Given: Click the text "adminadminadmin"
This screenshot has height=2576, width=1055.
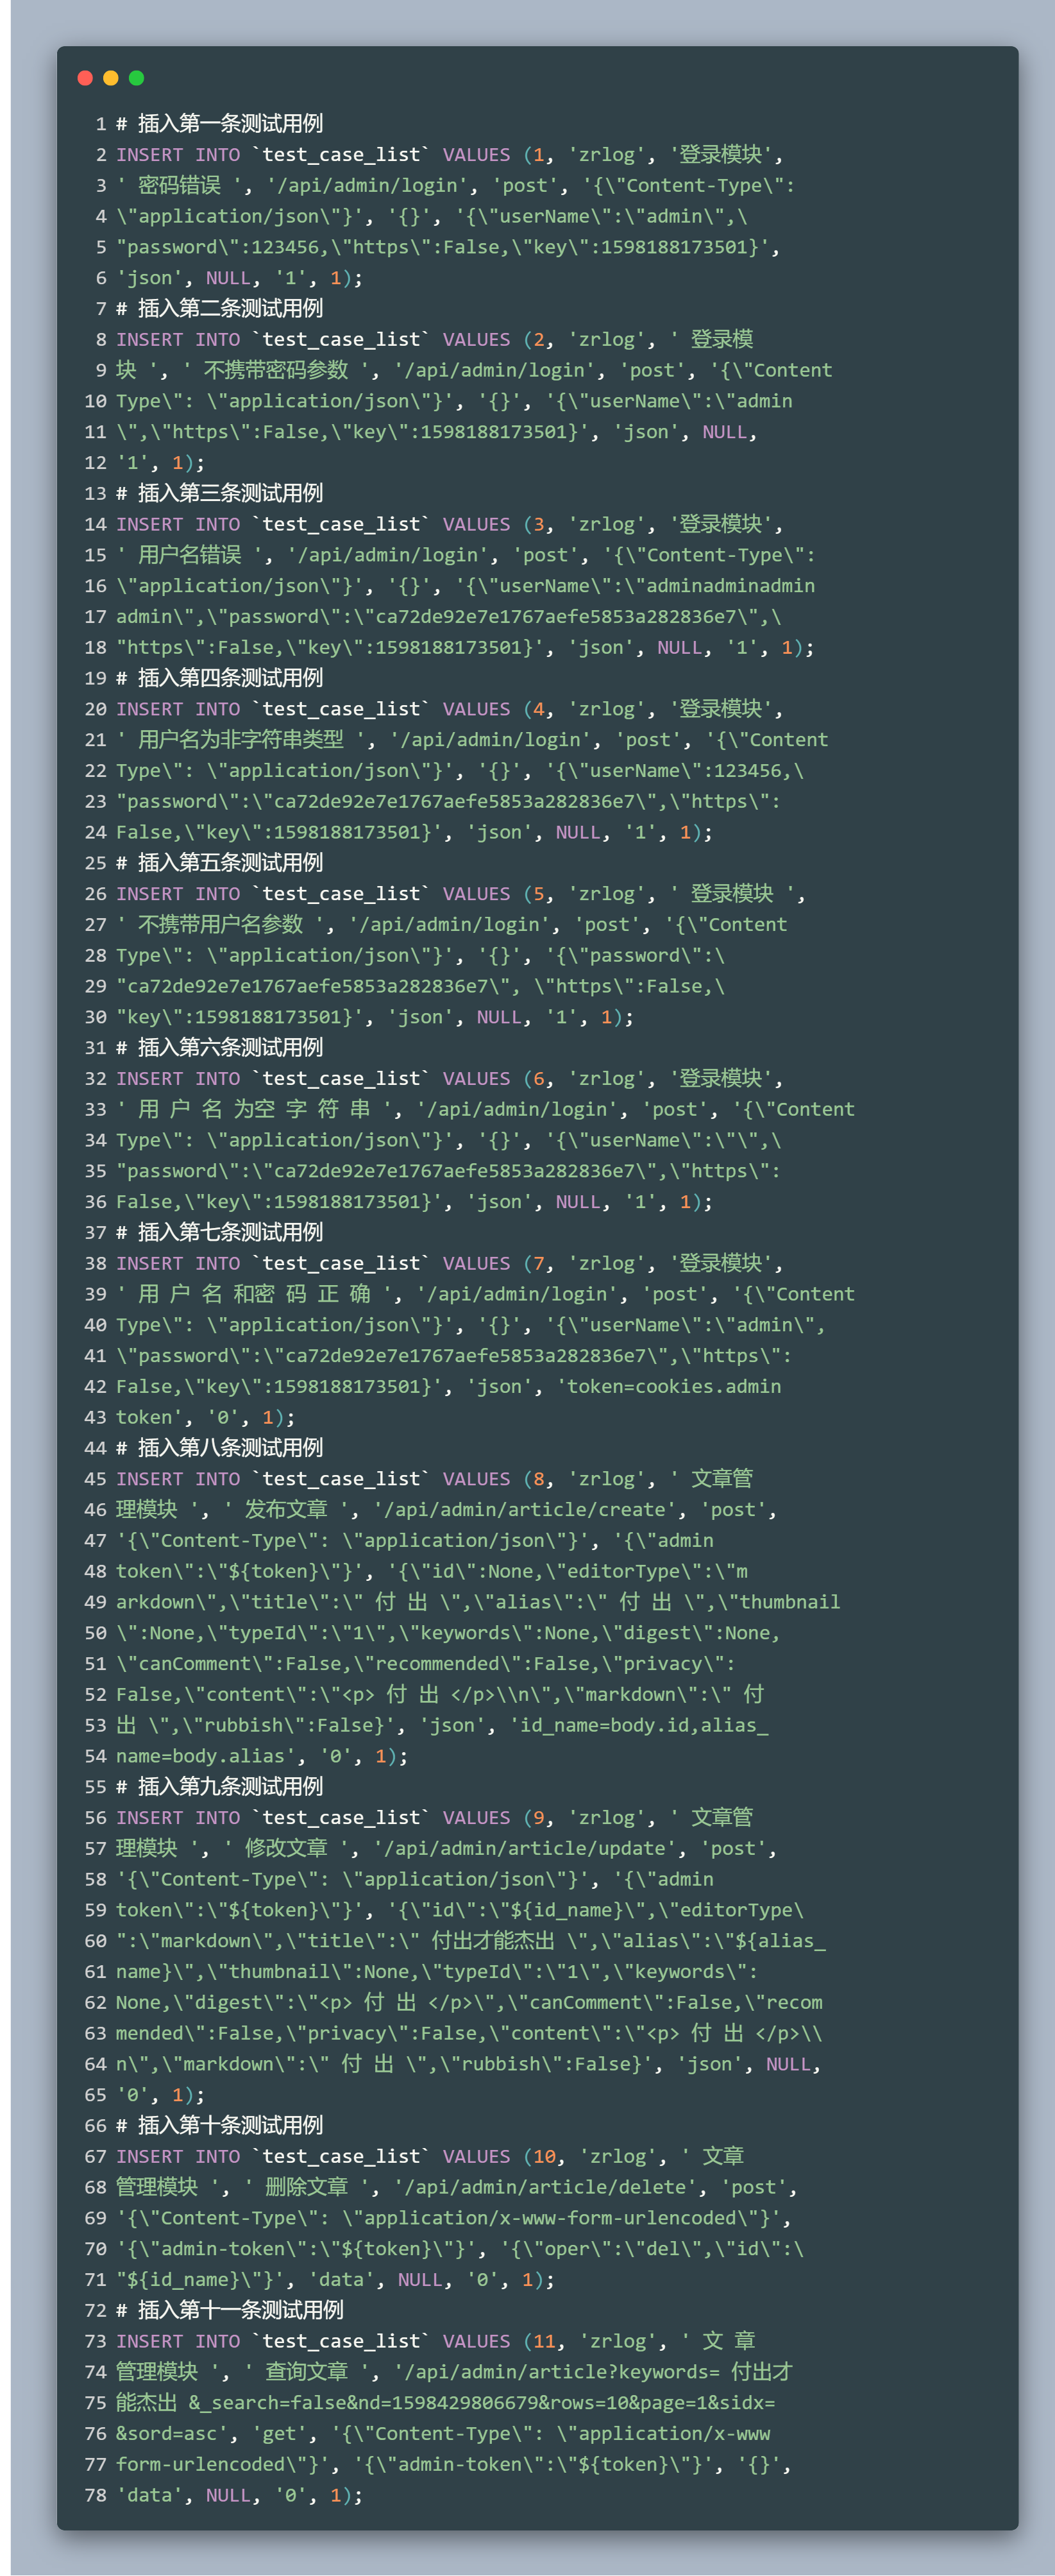Looking at the screenshot, I should tap(731, 586).
